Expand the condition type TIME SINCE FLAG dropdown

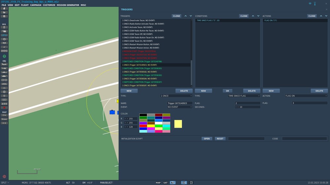point(244,96)
